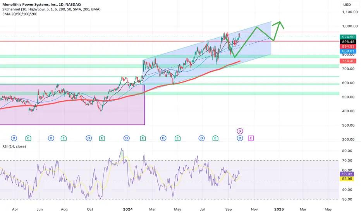Image resolution: width=361 pixels, height=213 pixels.
Task: Click the 400.00 price axis label
Action: tap(348, 111)
